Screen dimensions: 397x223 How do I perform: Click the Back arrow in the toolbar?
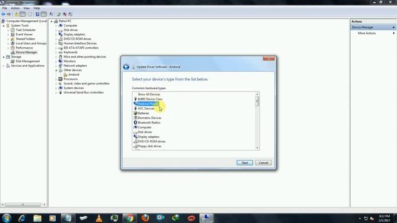tap(3, 14)
